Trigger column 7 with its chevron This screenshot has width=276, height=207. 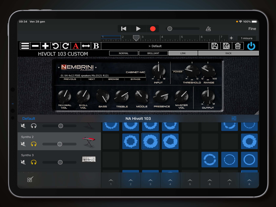pos(229,181)
